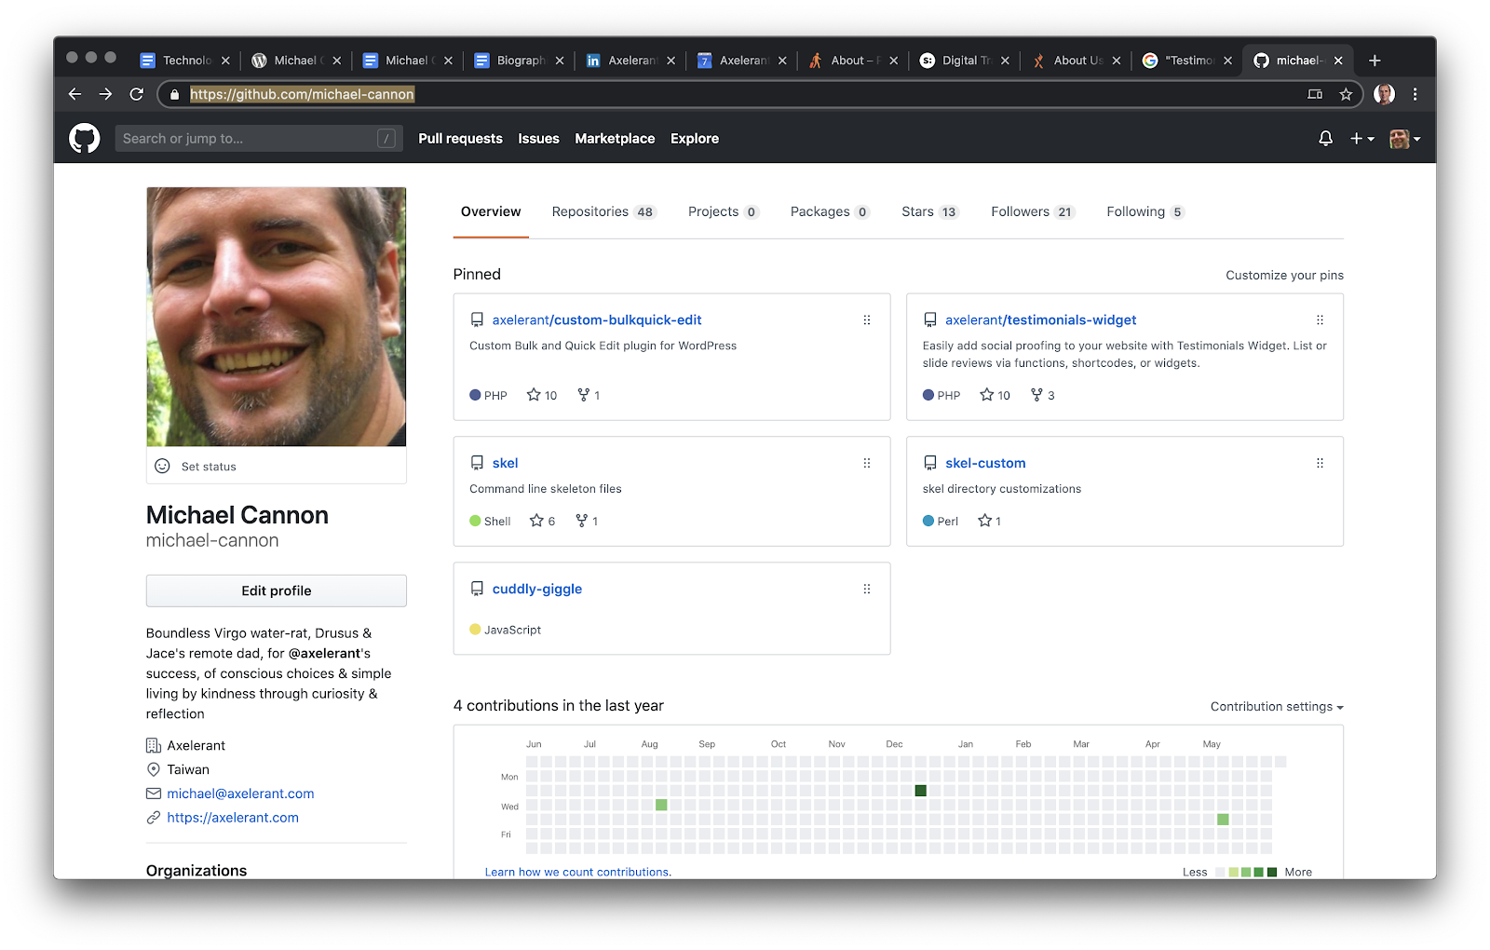Viewport: 1490px width, 950px height.
Task: Open the notifications bell
Action: tap(1325, 139)
